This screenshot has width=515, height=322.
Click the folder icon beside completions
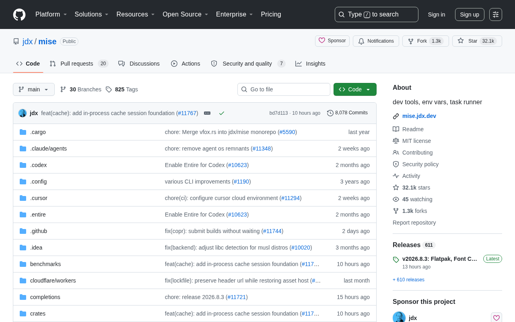tap(23, 297)
